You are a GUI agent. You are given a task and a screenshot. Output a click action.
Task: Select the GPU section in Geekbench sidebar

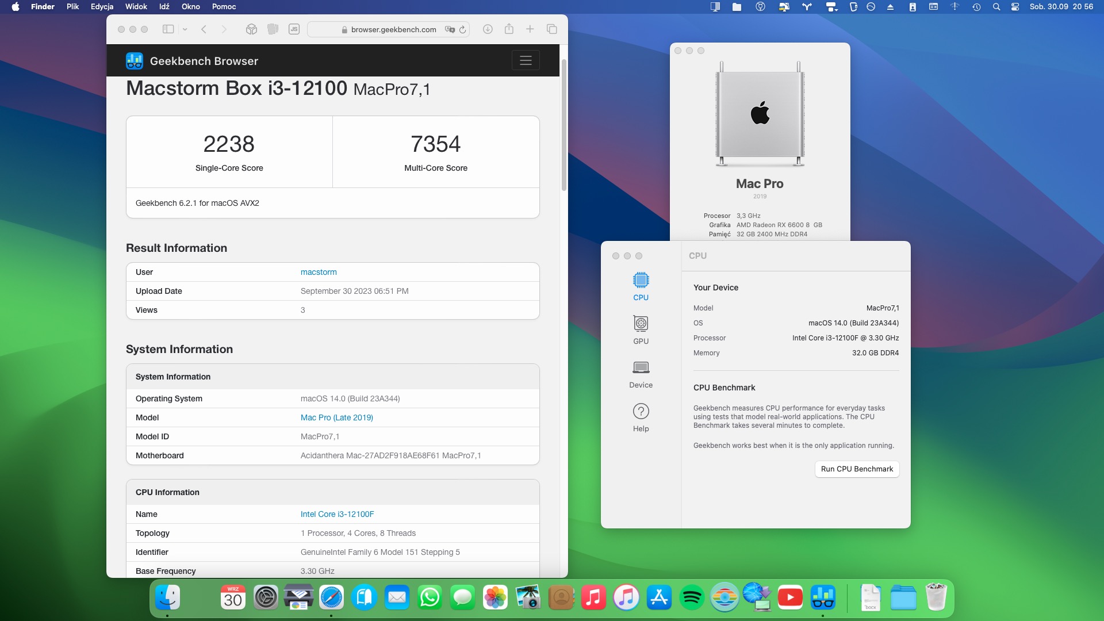pyautogui.click(x=641, y=330)
